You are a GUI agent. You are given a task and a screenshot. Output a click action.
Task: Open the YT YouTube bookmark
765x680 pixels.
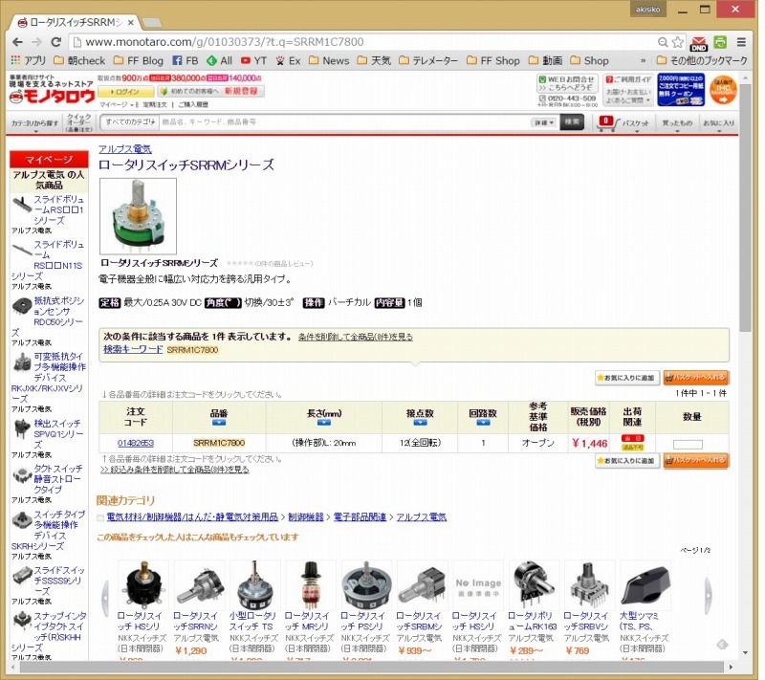253,60
